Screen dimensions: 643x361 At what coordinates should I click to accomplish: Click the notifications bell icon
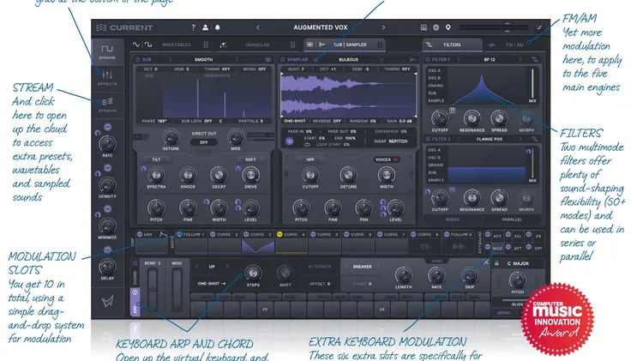[218, 27]
